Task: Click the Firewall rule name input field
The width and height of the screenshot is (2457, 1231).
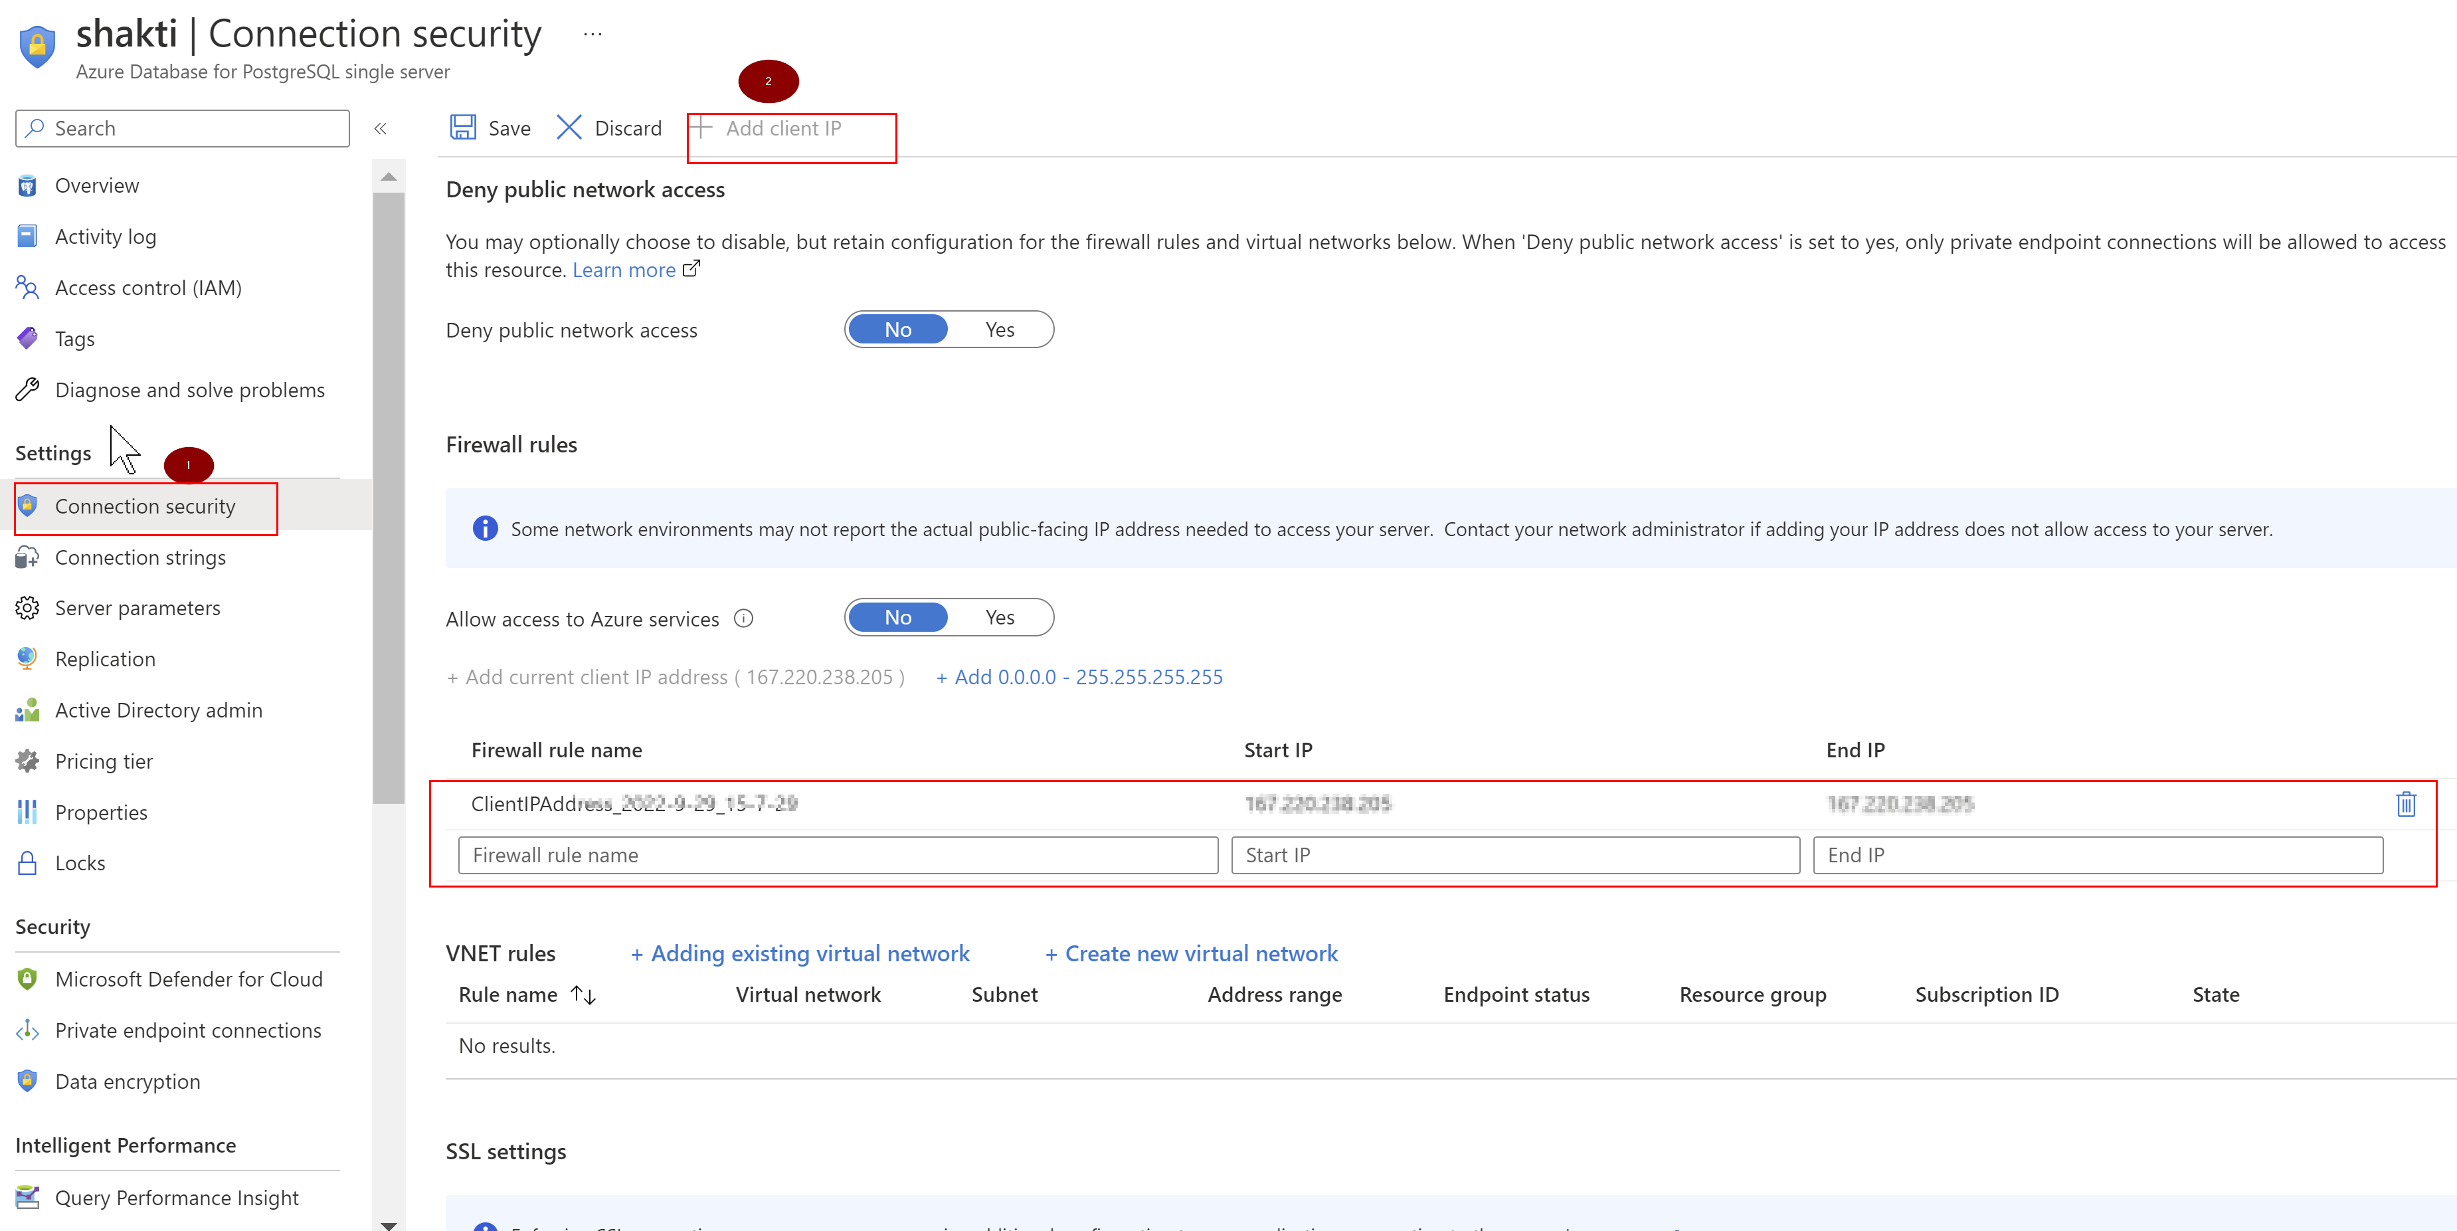Action: (838, 855)
